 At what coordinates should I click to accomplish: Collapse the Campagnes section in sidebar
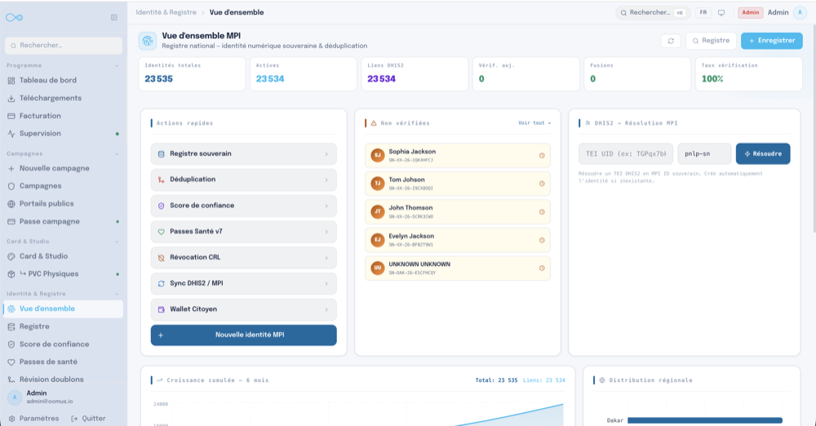tap(117, 154)
